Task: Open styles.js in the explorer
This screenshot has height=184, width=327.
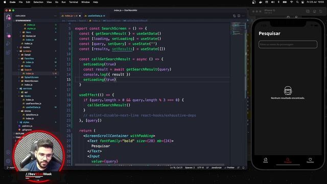Action: point(31,29)
